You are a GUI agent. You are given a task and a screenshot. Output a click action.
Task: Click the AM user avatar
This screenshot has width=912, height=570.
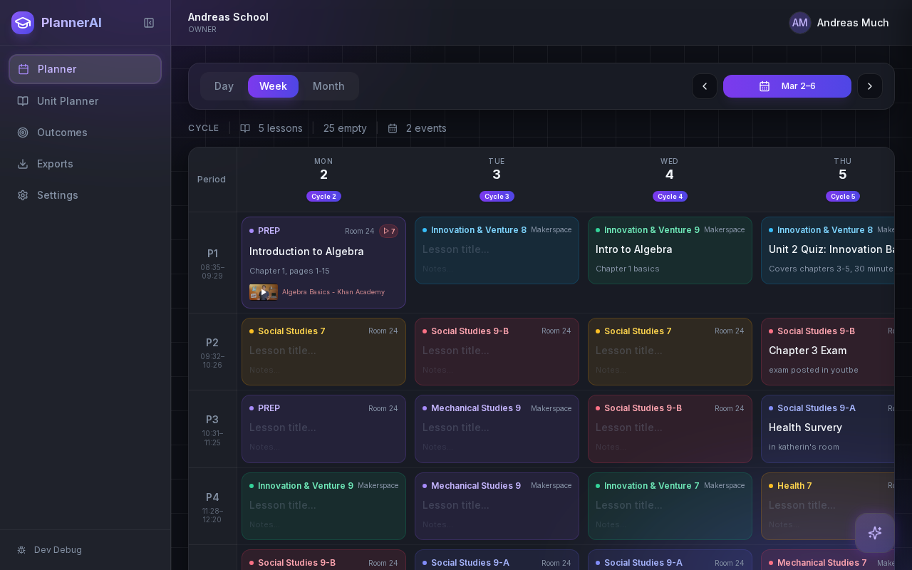[x=799, y=23]
